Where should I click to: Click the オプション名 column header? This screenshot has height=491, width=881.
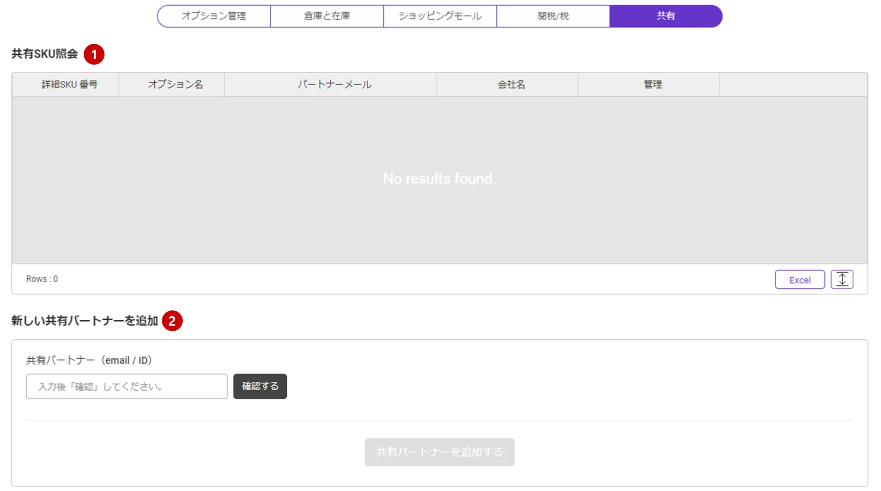point(175,84)
